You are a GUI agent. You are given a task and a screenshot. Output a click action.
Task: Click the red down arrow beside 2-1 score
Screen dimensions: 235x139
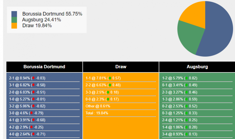tap(33, 78)
